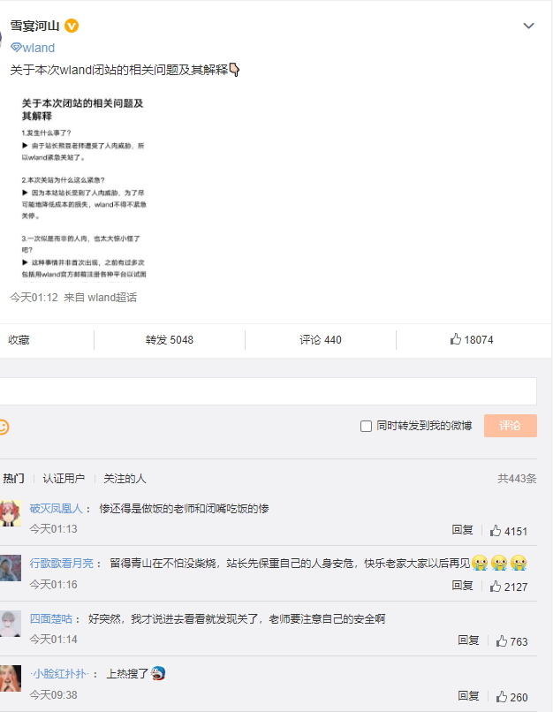Screen dimensions: 553x712
Task: Open source link wland超话
Action: pos(112,298)
